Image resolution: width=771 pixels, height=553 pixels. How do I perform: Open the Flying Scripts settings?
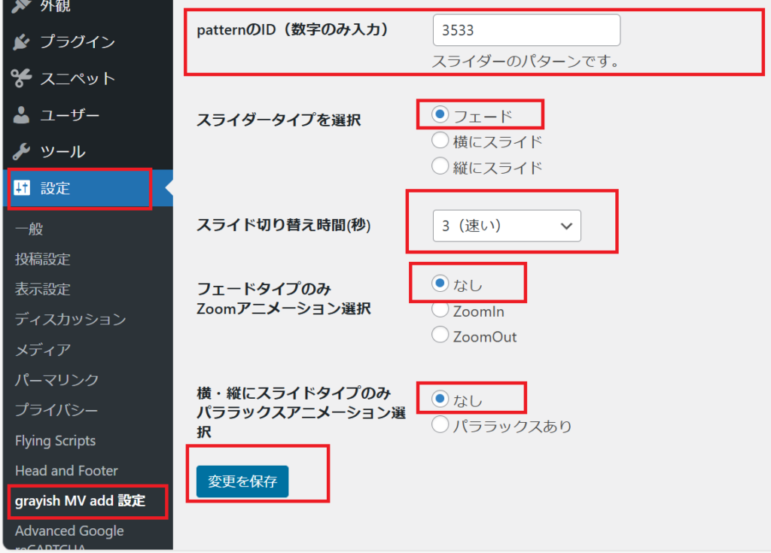coord(55,440)
